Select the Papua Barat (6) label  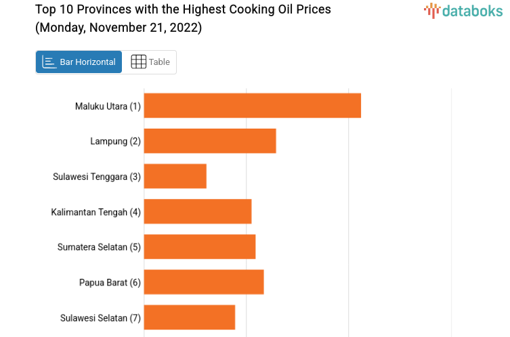click(110, 282)
